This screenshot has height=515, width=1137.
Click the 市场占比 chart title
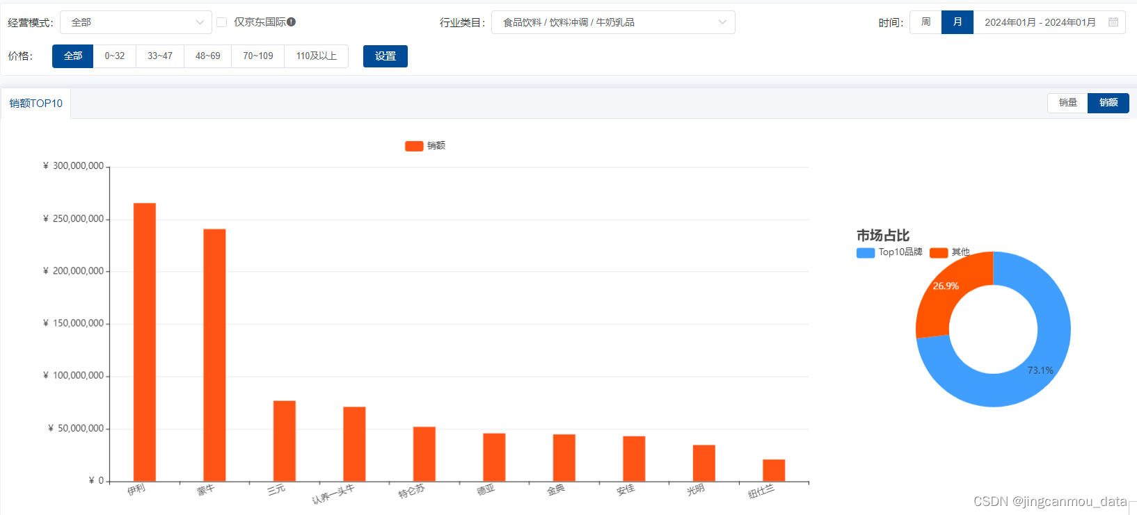883,236
